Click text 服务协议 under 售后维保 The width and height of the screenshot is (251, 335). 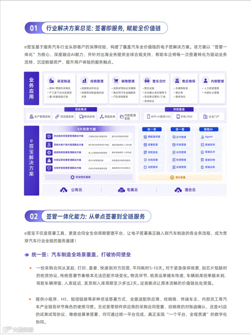pos(181,97)
